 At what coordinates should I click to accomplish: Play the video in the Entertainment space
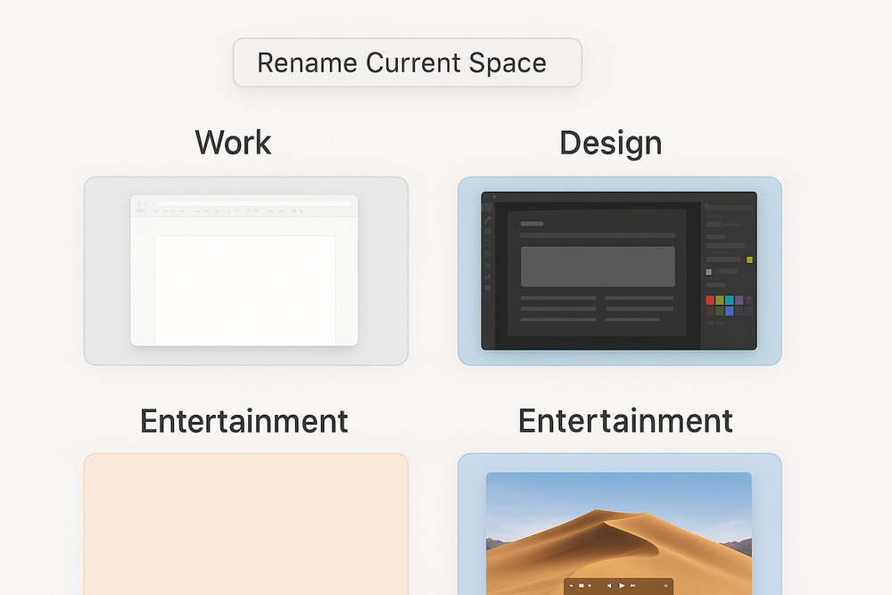(x=621, y=585)
